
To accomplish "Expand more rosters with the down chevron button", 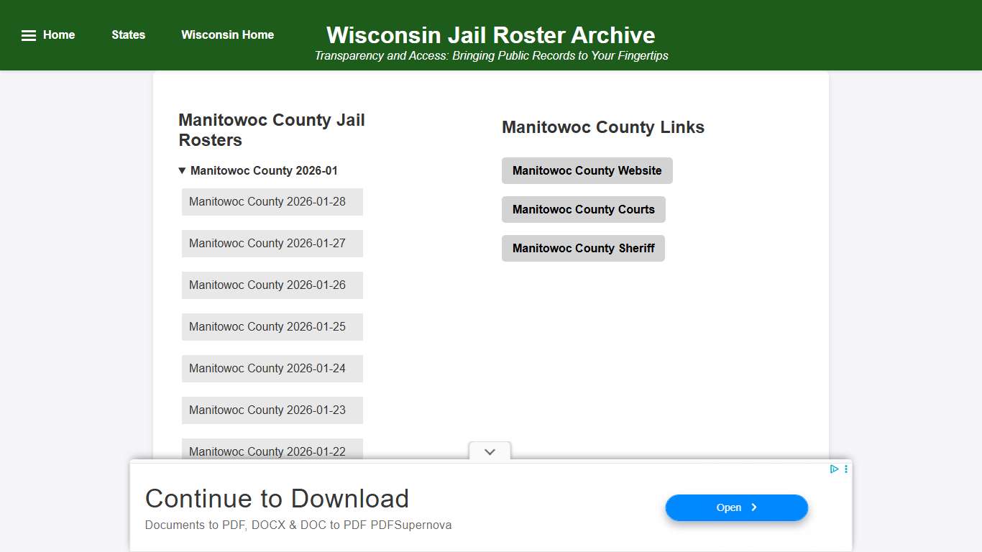I will (489, 451).
